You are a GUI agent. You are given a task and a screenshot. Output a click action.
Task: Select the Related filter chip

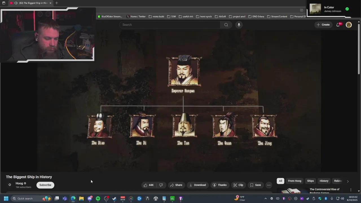tap(338, 181)
